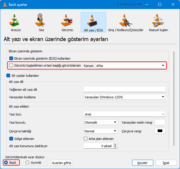This screenshot has width=180, height=169.
Task: Maximize the Basit ayarlar window
Action: [160, 4]
